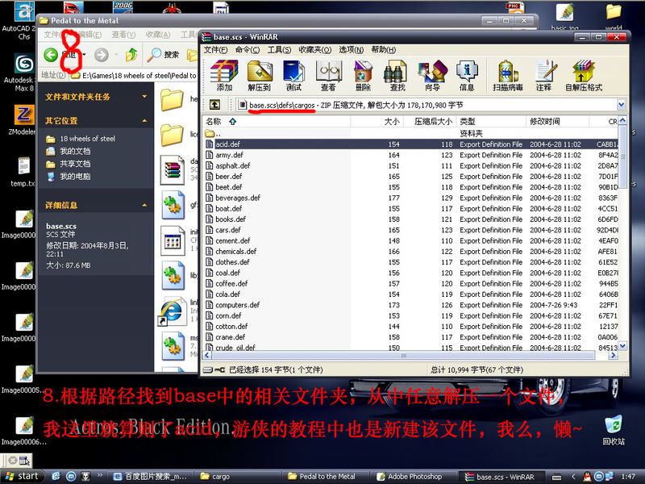Click the Windows start button
Viewport: 645px width, 484px height.
click(x=23, y=476)
